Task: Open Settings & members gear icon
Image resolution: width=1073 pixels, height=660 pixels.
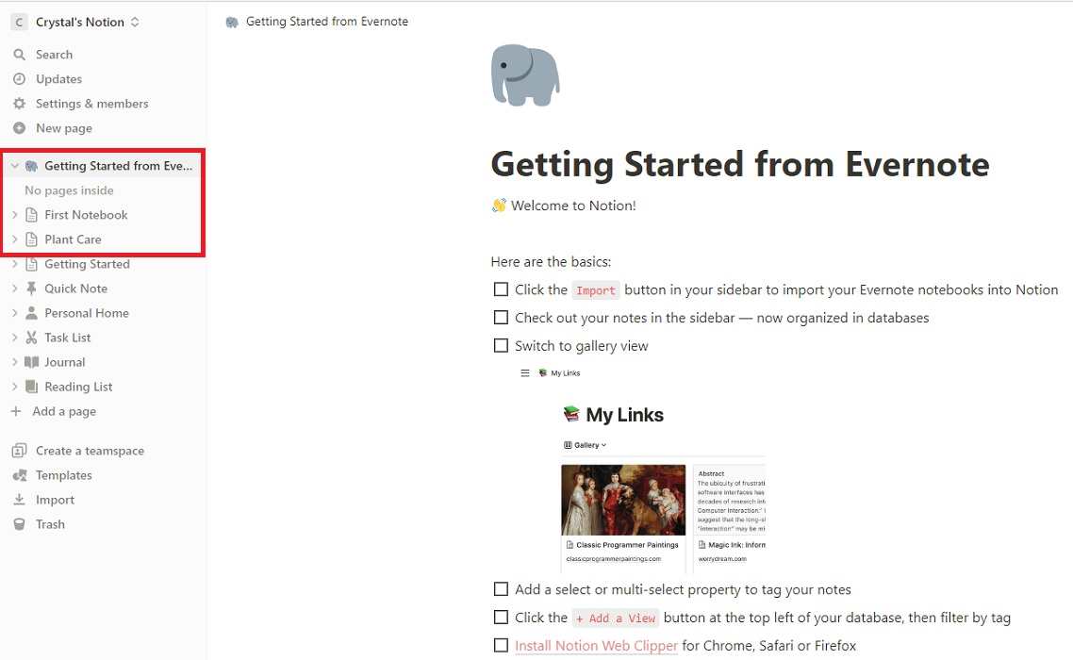Action: tap(21, 103)
